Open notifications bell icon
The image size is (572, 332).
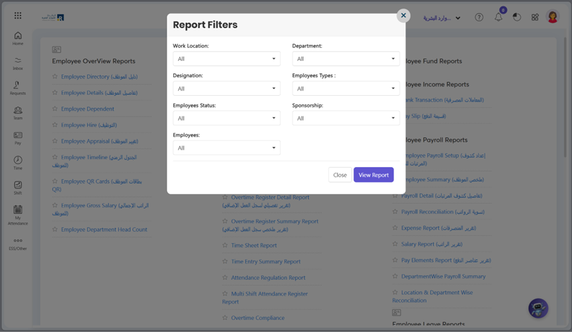(499, 17)
